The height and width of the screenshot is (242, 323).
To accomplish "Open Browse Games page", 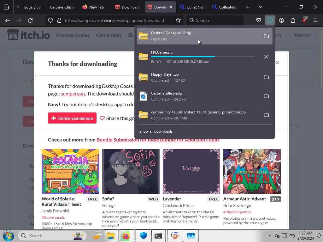I will [x=73, y=35].
